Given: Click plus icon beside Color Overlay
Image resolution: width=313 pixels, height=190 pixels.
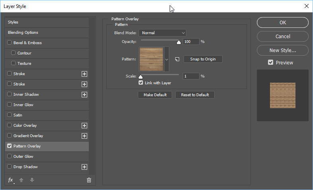Looking at the screenshot, I should (x=84, y=126).
